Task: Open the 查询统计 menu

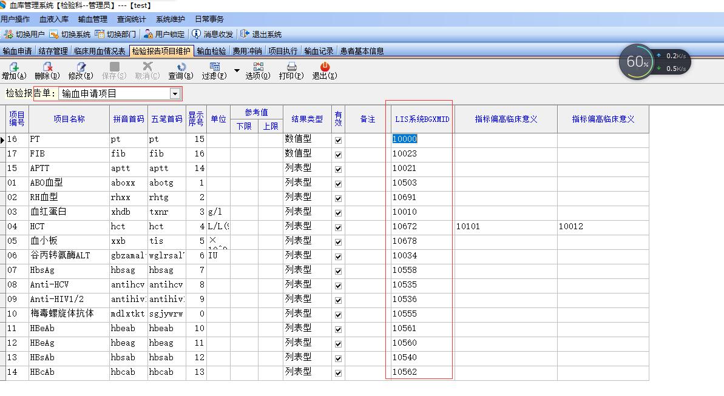Action: pos(132,19)
